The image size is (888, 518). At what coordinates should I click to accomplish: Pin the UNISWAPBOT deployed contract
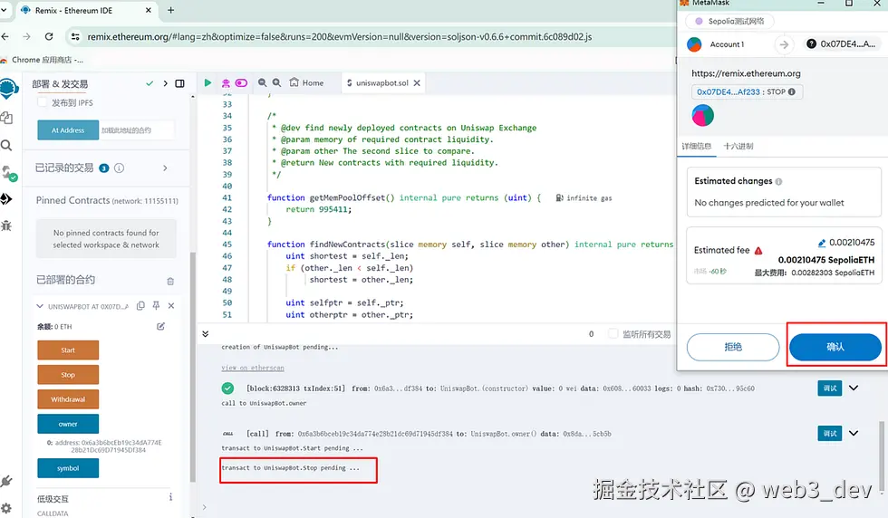156,306
